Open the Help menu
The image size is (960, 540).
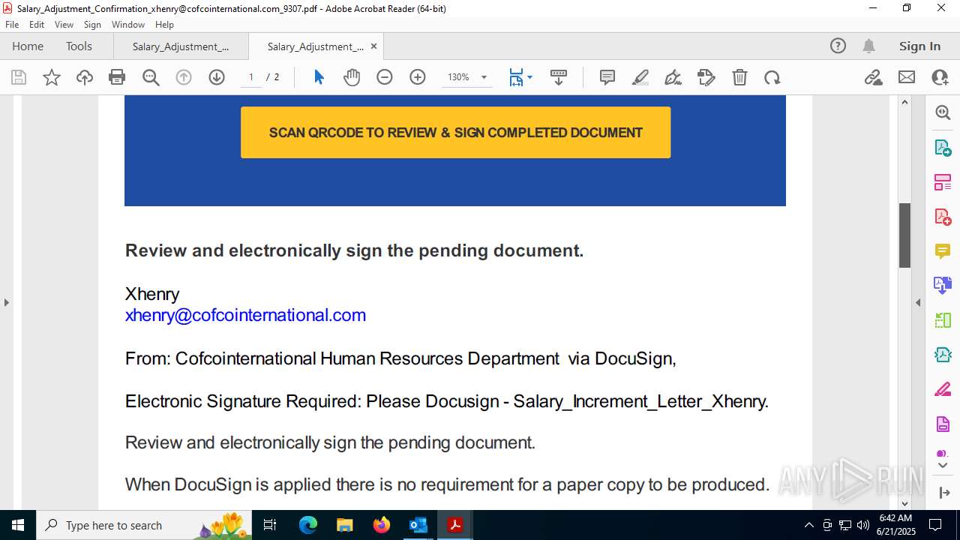pyautogui.click(x=164, y=25)
